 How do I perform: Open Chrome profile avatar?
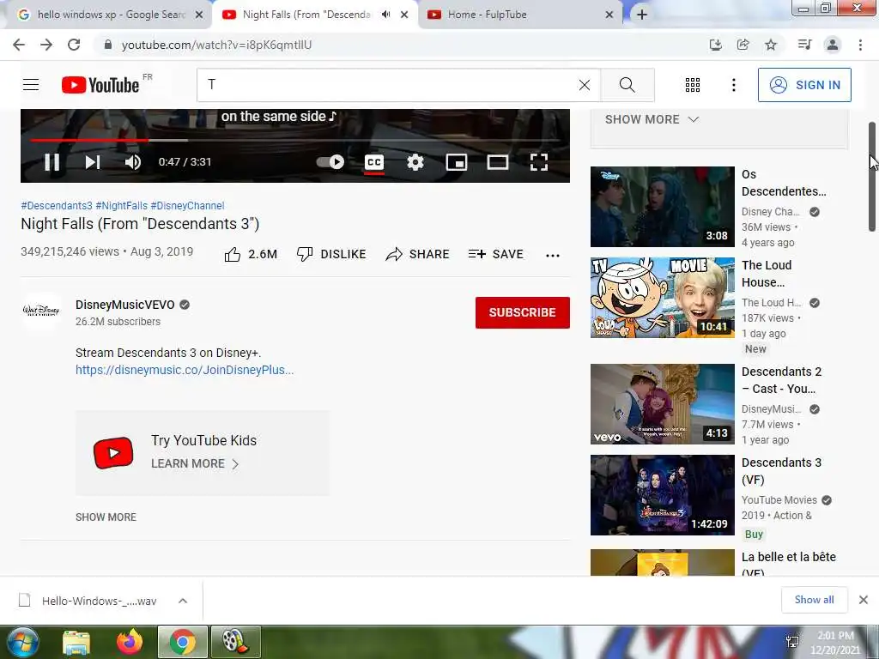click(833, 45)
